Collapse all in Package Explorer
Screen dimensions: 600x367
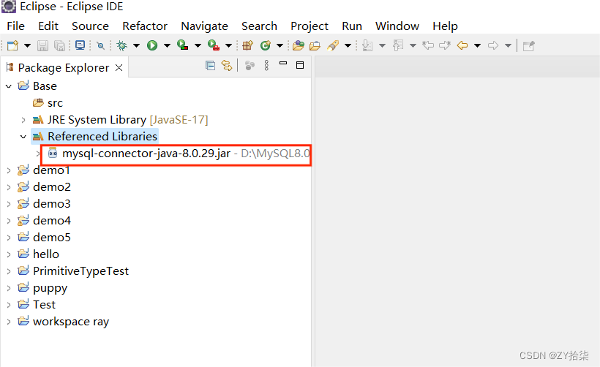pos(211,66)
